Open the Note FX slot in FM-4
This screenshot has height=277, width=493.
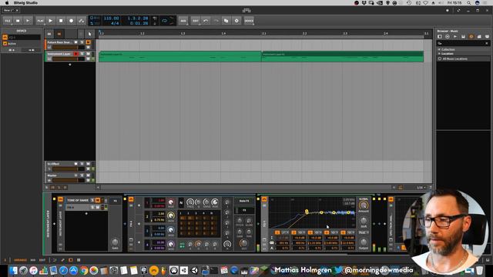(244, 201)
